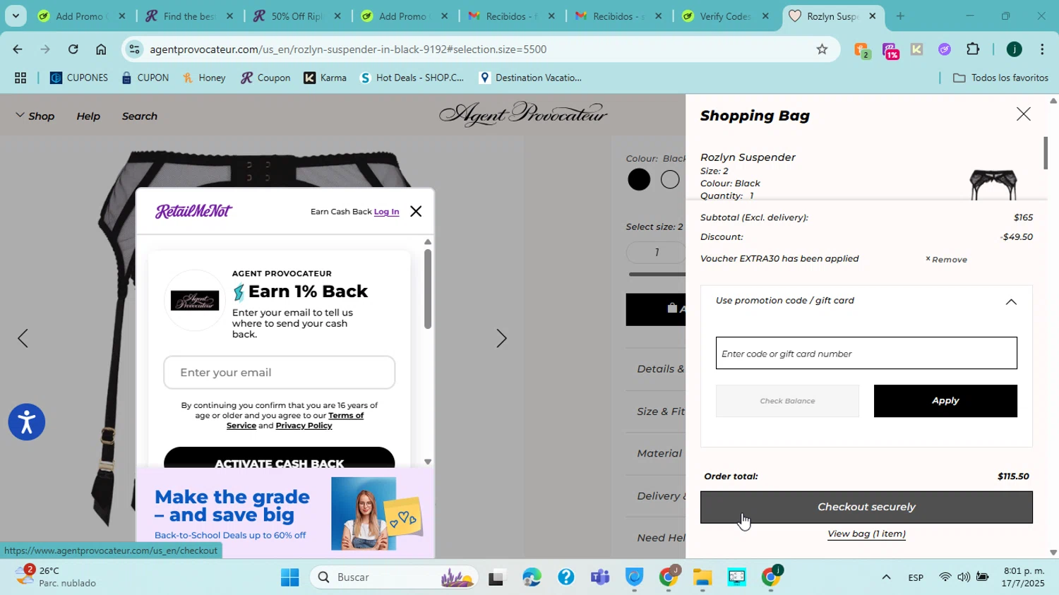
Task: Switch to Find the best tab
Action: [189, 16]
